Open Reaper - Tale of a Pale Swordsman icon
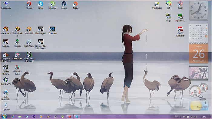Viewport: 212px width, 119px height. [41, 44]
